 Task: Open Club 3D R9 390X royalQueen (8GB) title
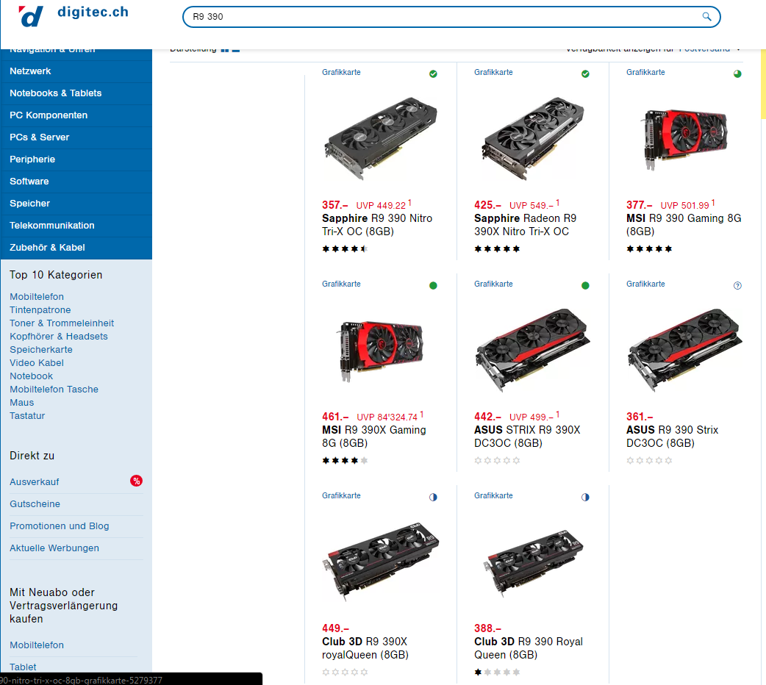coord(365,648)
